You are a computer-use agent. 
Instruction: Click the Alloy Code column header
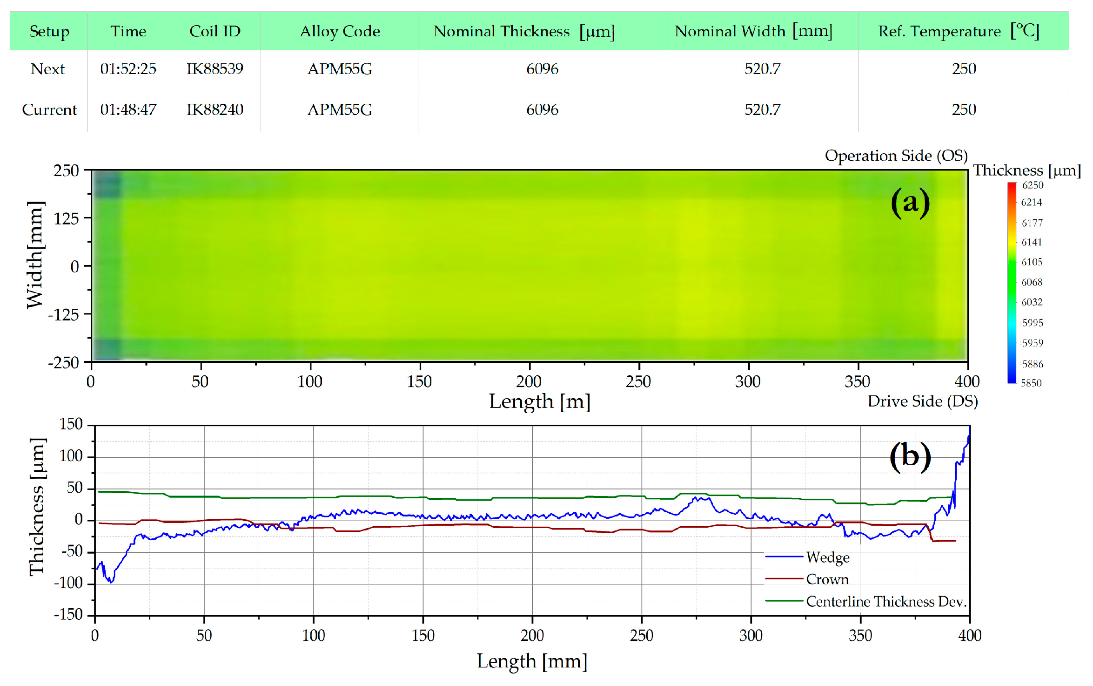340,31
